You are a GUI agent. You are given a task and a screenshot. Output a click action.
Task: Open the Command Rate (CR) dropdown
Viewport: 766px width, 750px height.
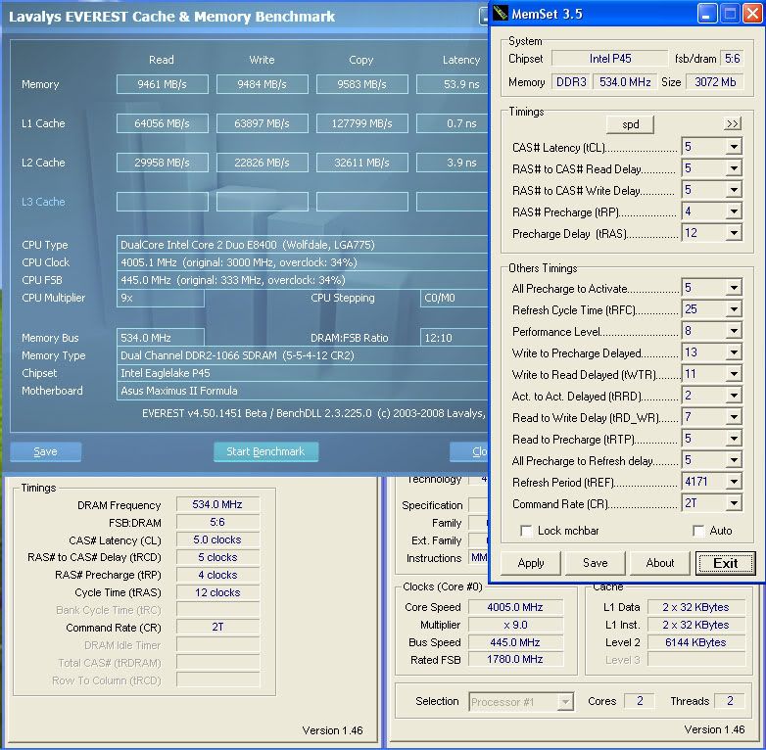(734, 503)
